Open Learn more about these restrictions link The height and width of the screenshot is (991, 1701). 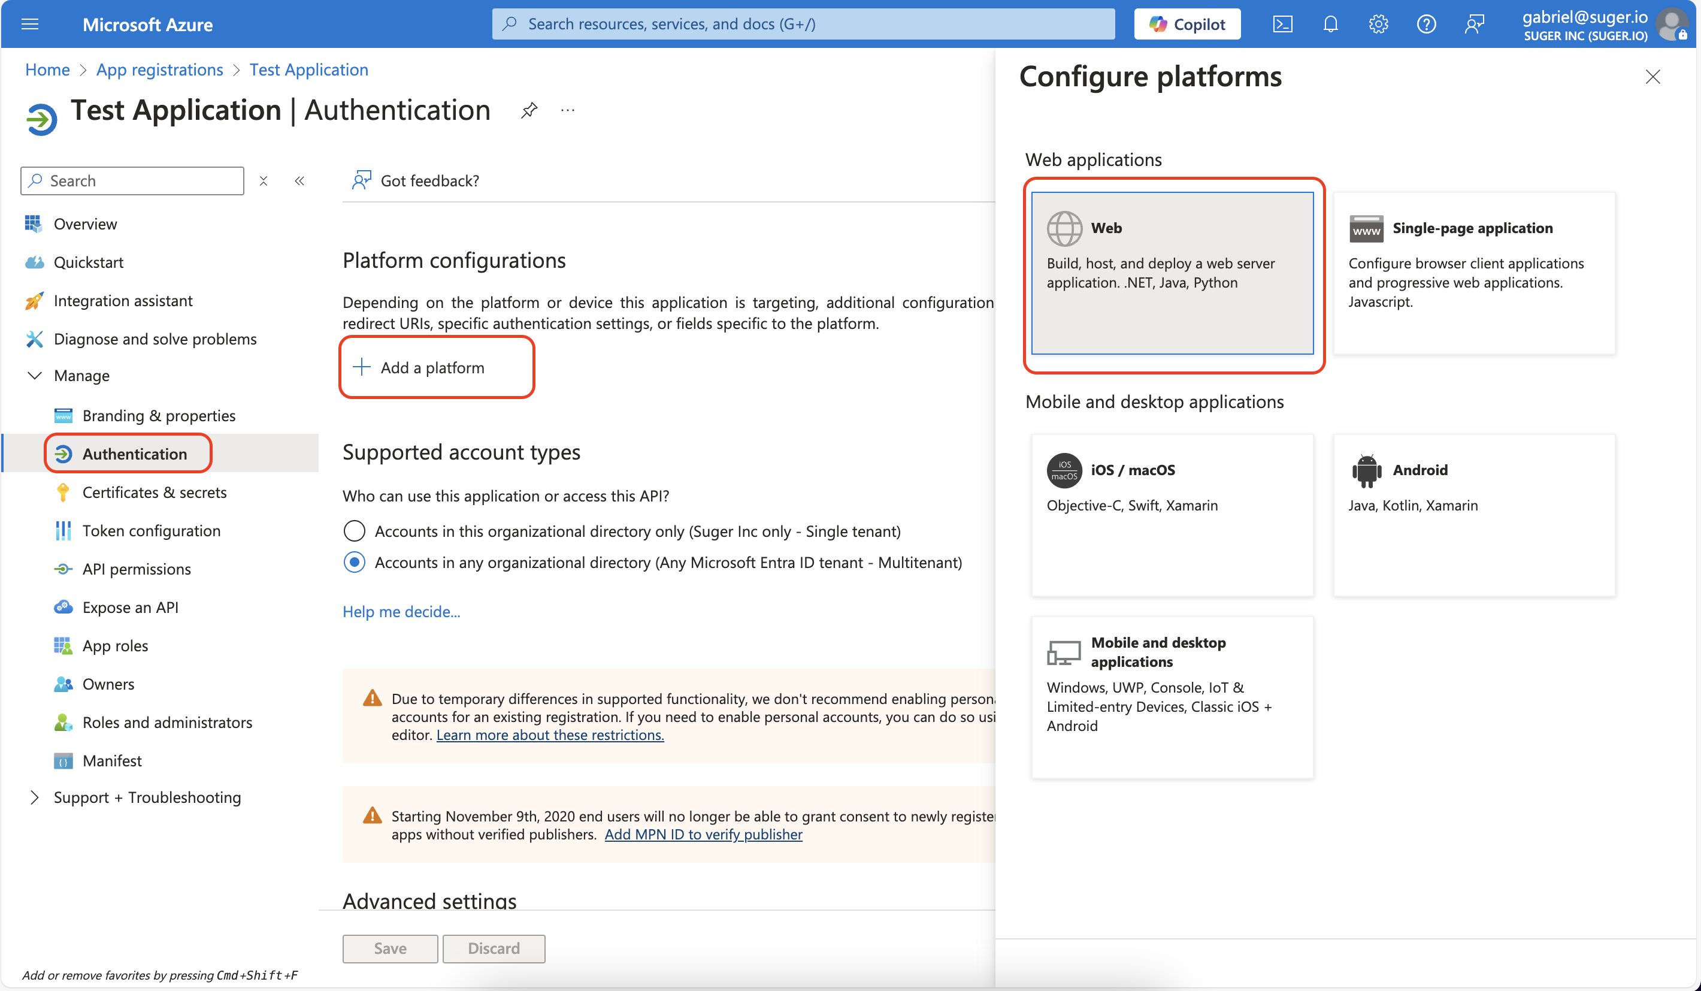tap(550, 735)
